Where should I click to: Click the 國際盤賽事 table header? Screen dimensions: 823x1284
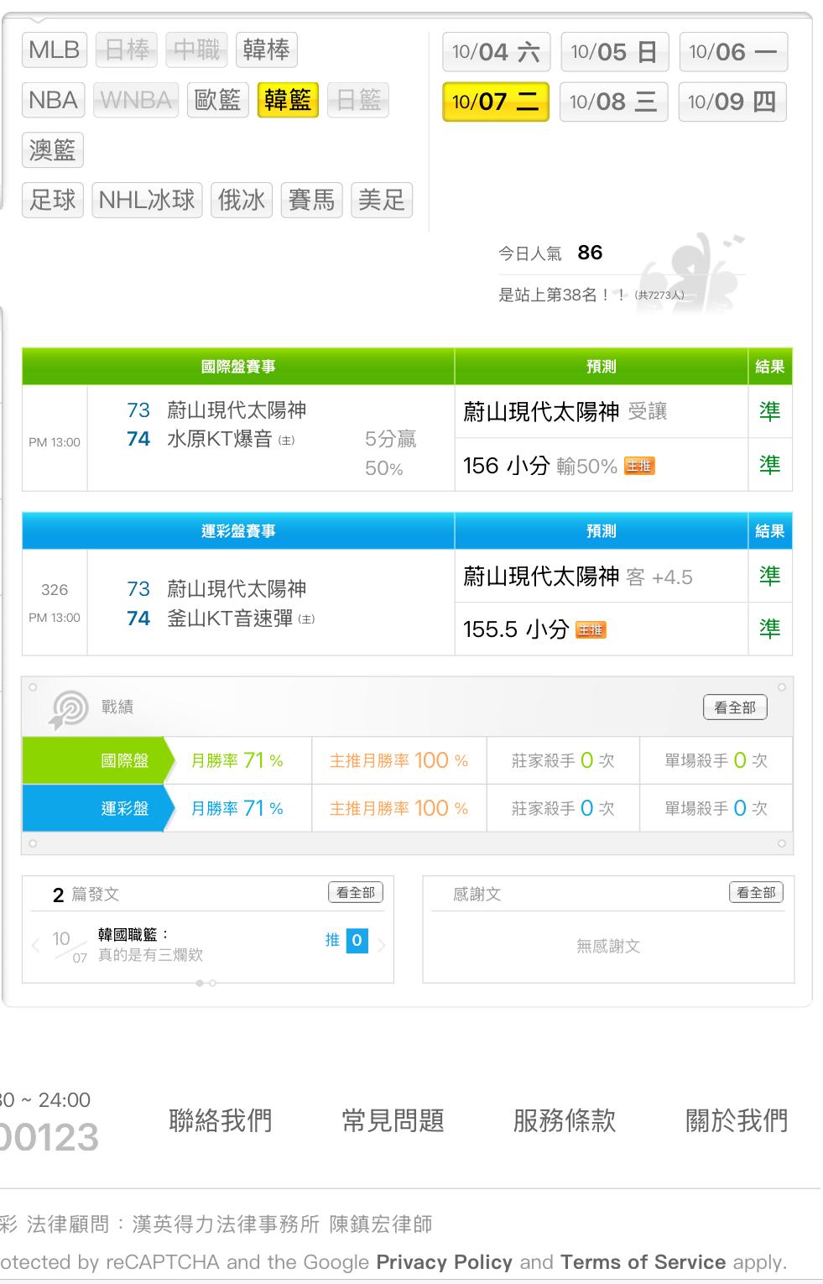tap(238, 367)
